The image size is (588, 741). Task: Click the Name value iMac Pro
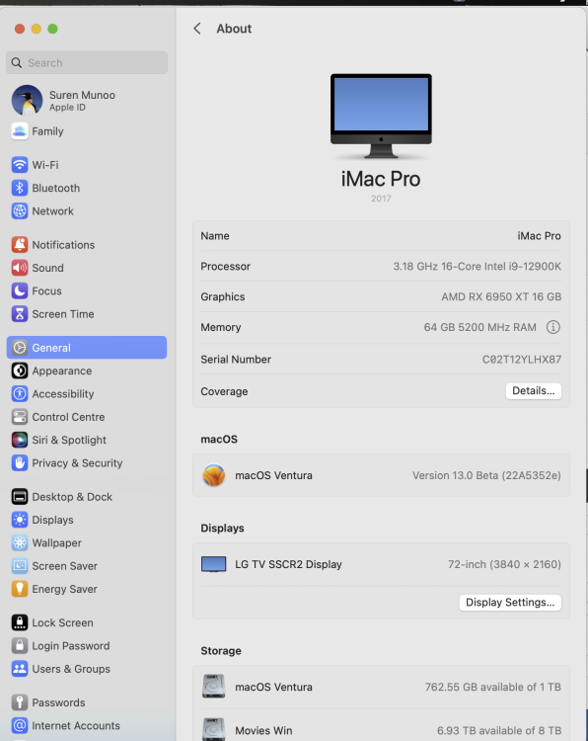pyautogui.click(x=539, y=236)
